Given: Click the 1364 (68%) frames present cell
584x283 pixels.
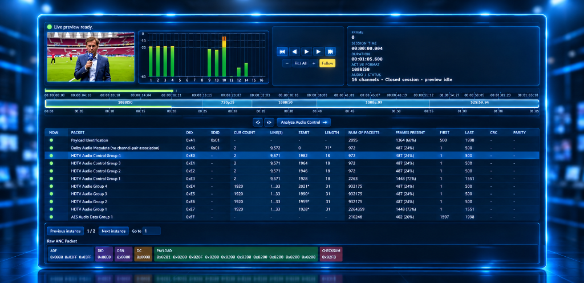Looking at the screenshot, I should [405, 140].
